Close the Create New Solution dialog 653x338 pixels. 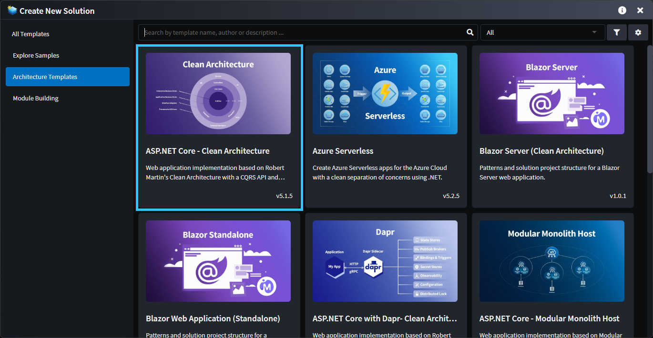point(640,10)
